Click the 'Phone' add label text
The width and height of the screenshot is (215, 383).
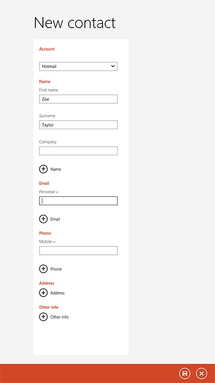tap(56, 269)
